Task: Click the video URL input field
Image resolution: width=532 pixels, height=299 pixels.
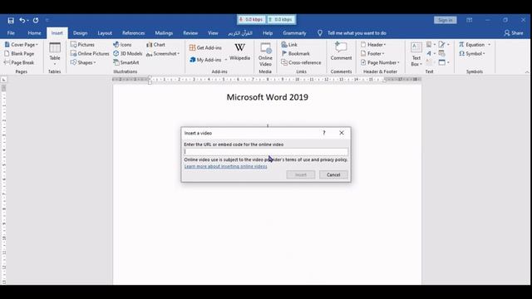Action: point(266,151)
